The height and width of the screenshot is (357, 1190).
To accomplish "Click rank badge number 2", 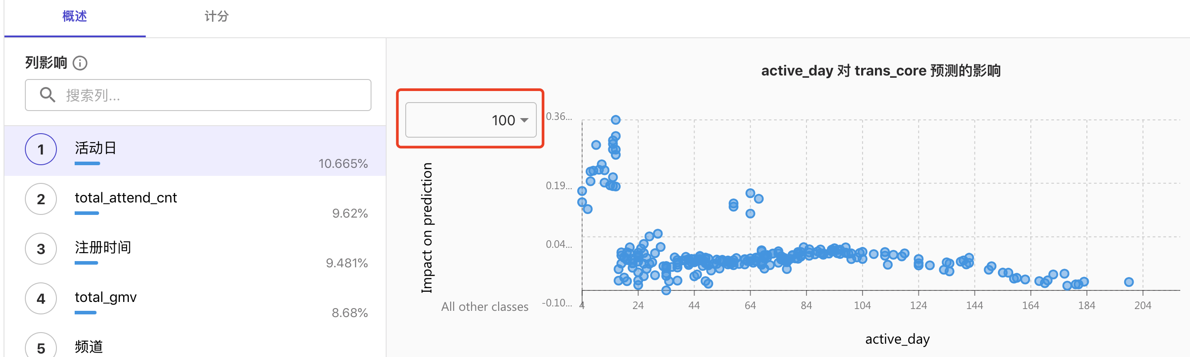I will pyautogui.click(x=40, y=199).
